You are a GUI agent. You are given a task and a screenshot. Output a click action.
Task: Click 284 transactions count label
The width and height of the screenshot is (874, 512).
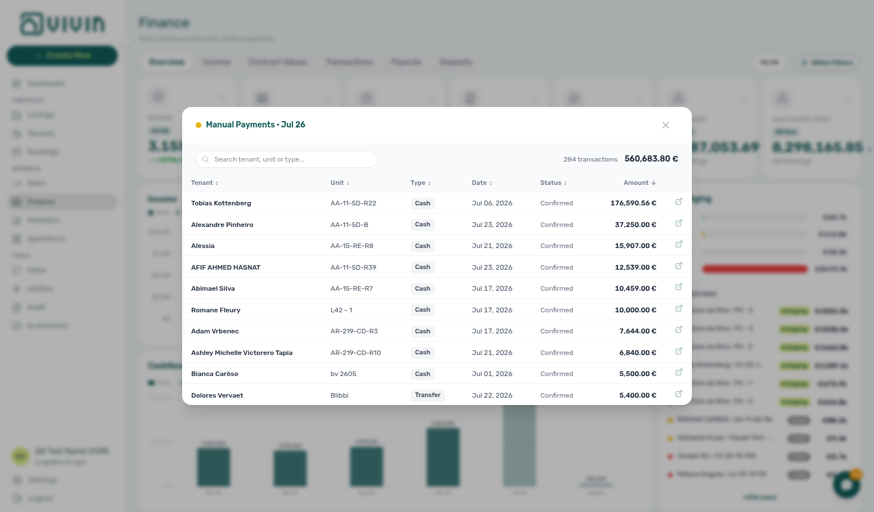click(590, 159)
